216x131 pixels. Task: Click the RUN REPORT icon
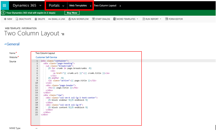[x=144, y=19]
